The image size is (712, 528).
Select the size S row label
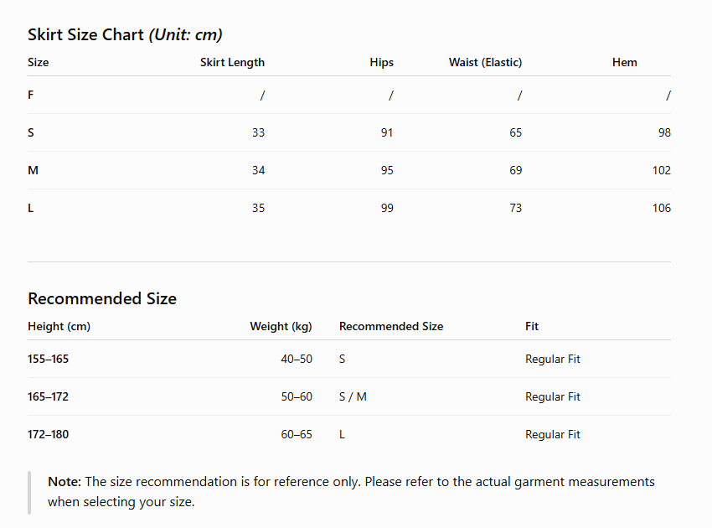pos(30,132)
